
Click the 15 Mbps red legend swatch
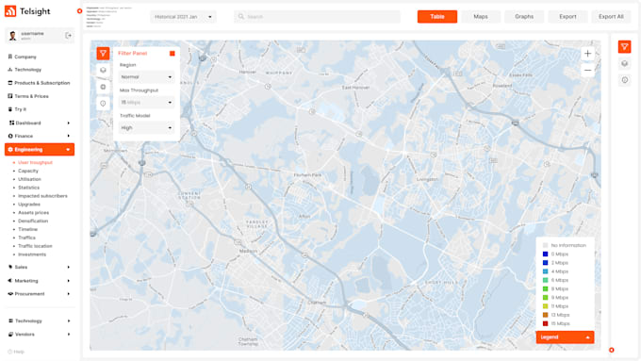[545, 324]
